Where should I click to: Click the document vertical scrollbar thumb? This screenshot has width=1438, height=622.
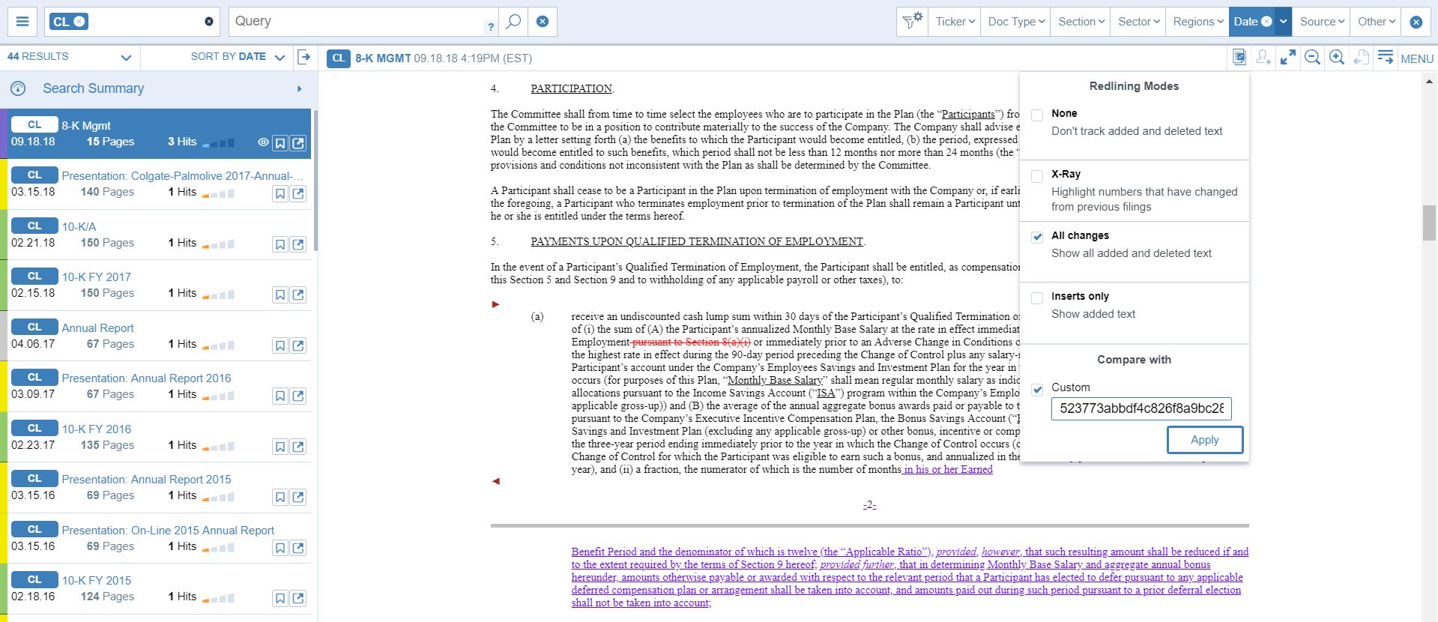pyautogui.click(x=1429, y=223)
